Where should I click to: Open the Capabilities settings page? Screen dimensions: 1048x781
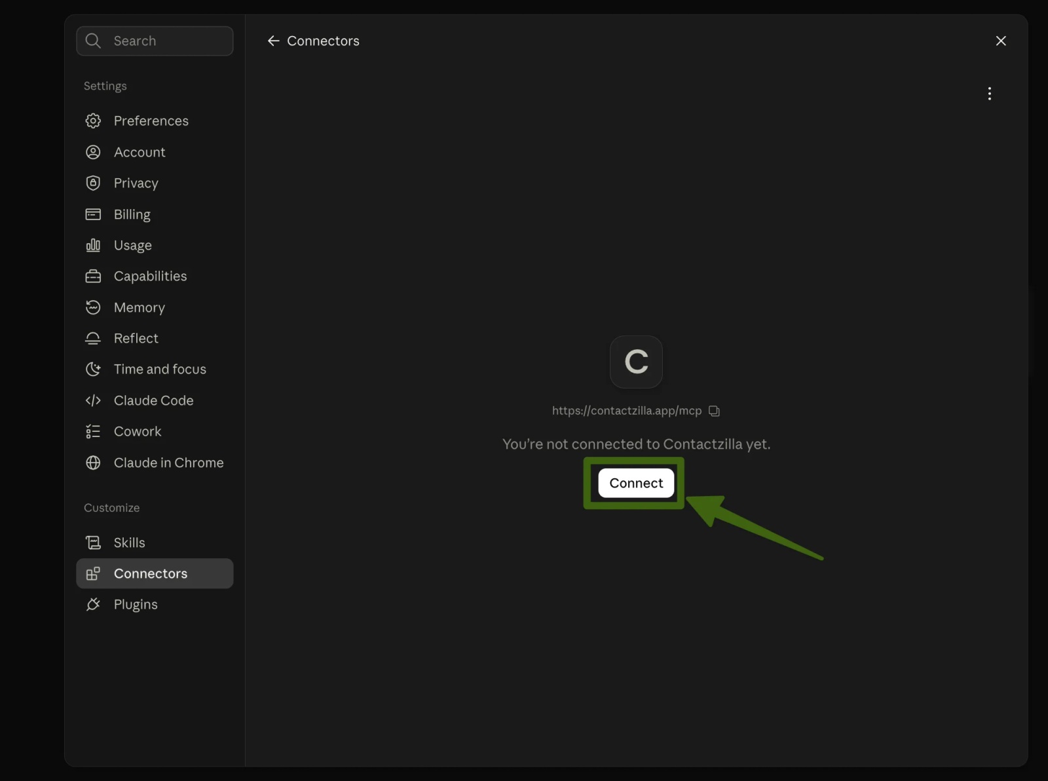tap(155, 276)
